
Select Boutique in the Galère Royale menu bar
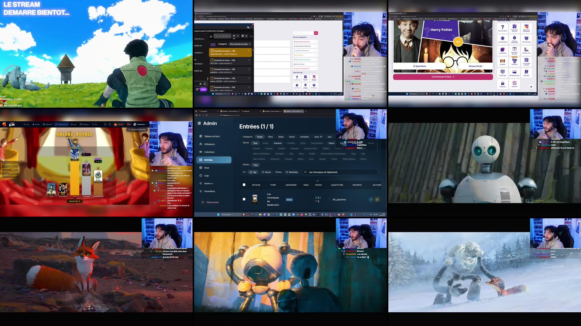pos(85,124)
